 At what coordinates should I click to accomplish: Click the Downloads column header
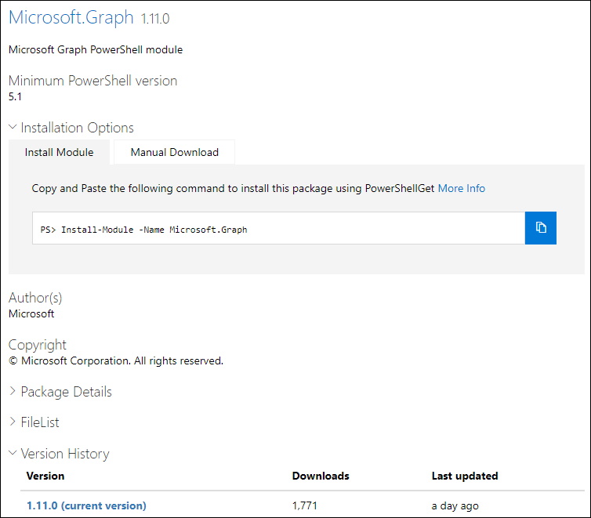pyautogui.click(x=321, y=476)
